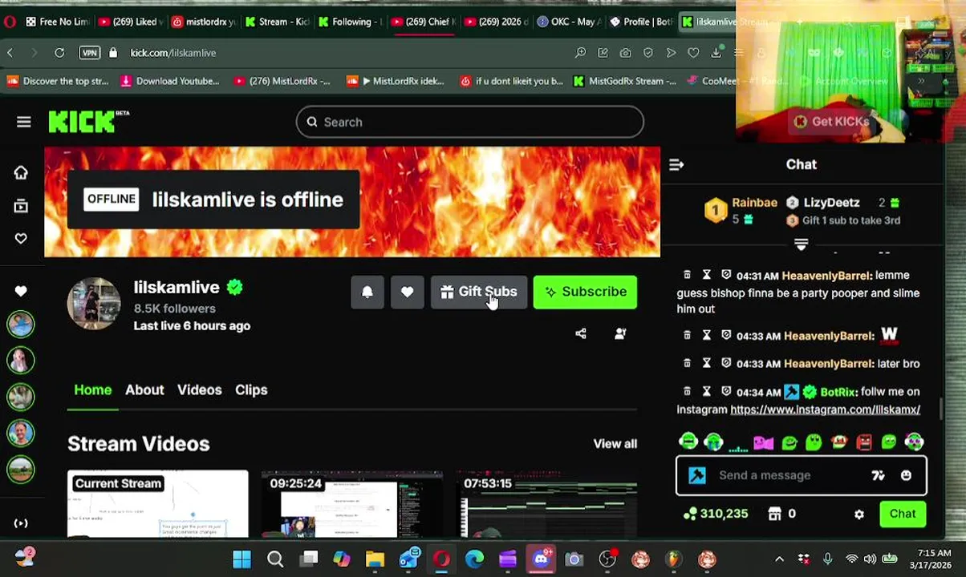Expand the Kick sidebar at bottom
Viewport: 966px width, 577px height.
point(21,523)
